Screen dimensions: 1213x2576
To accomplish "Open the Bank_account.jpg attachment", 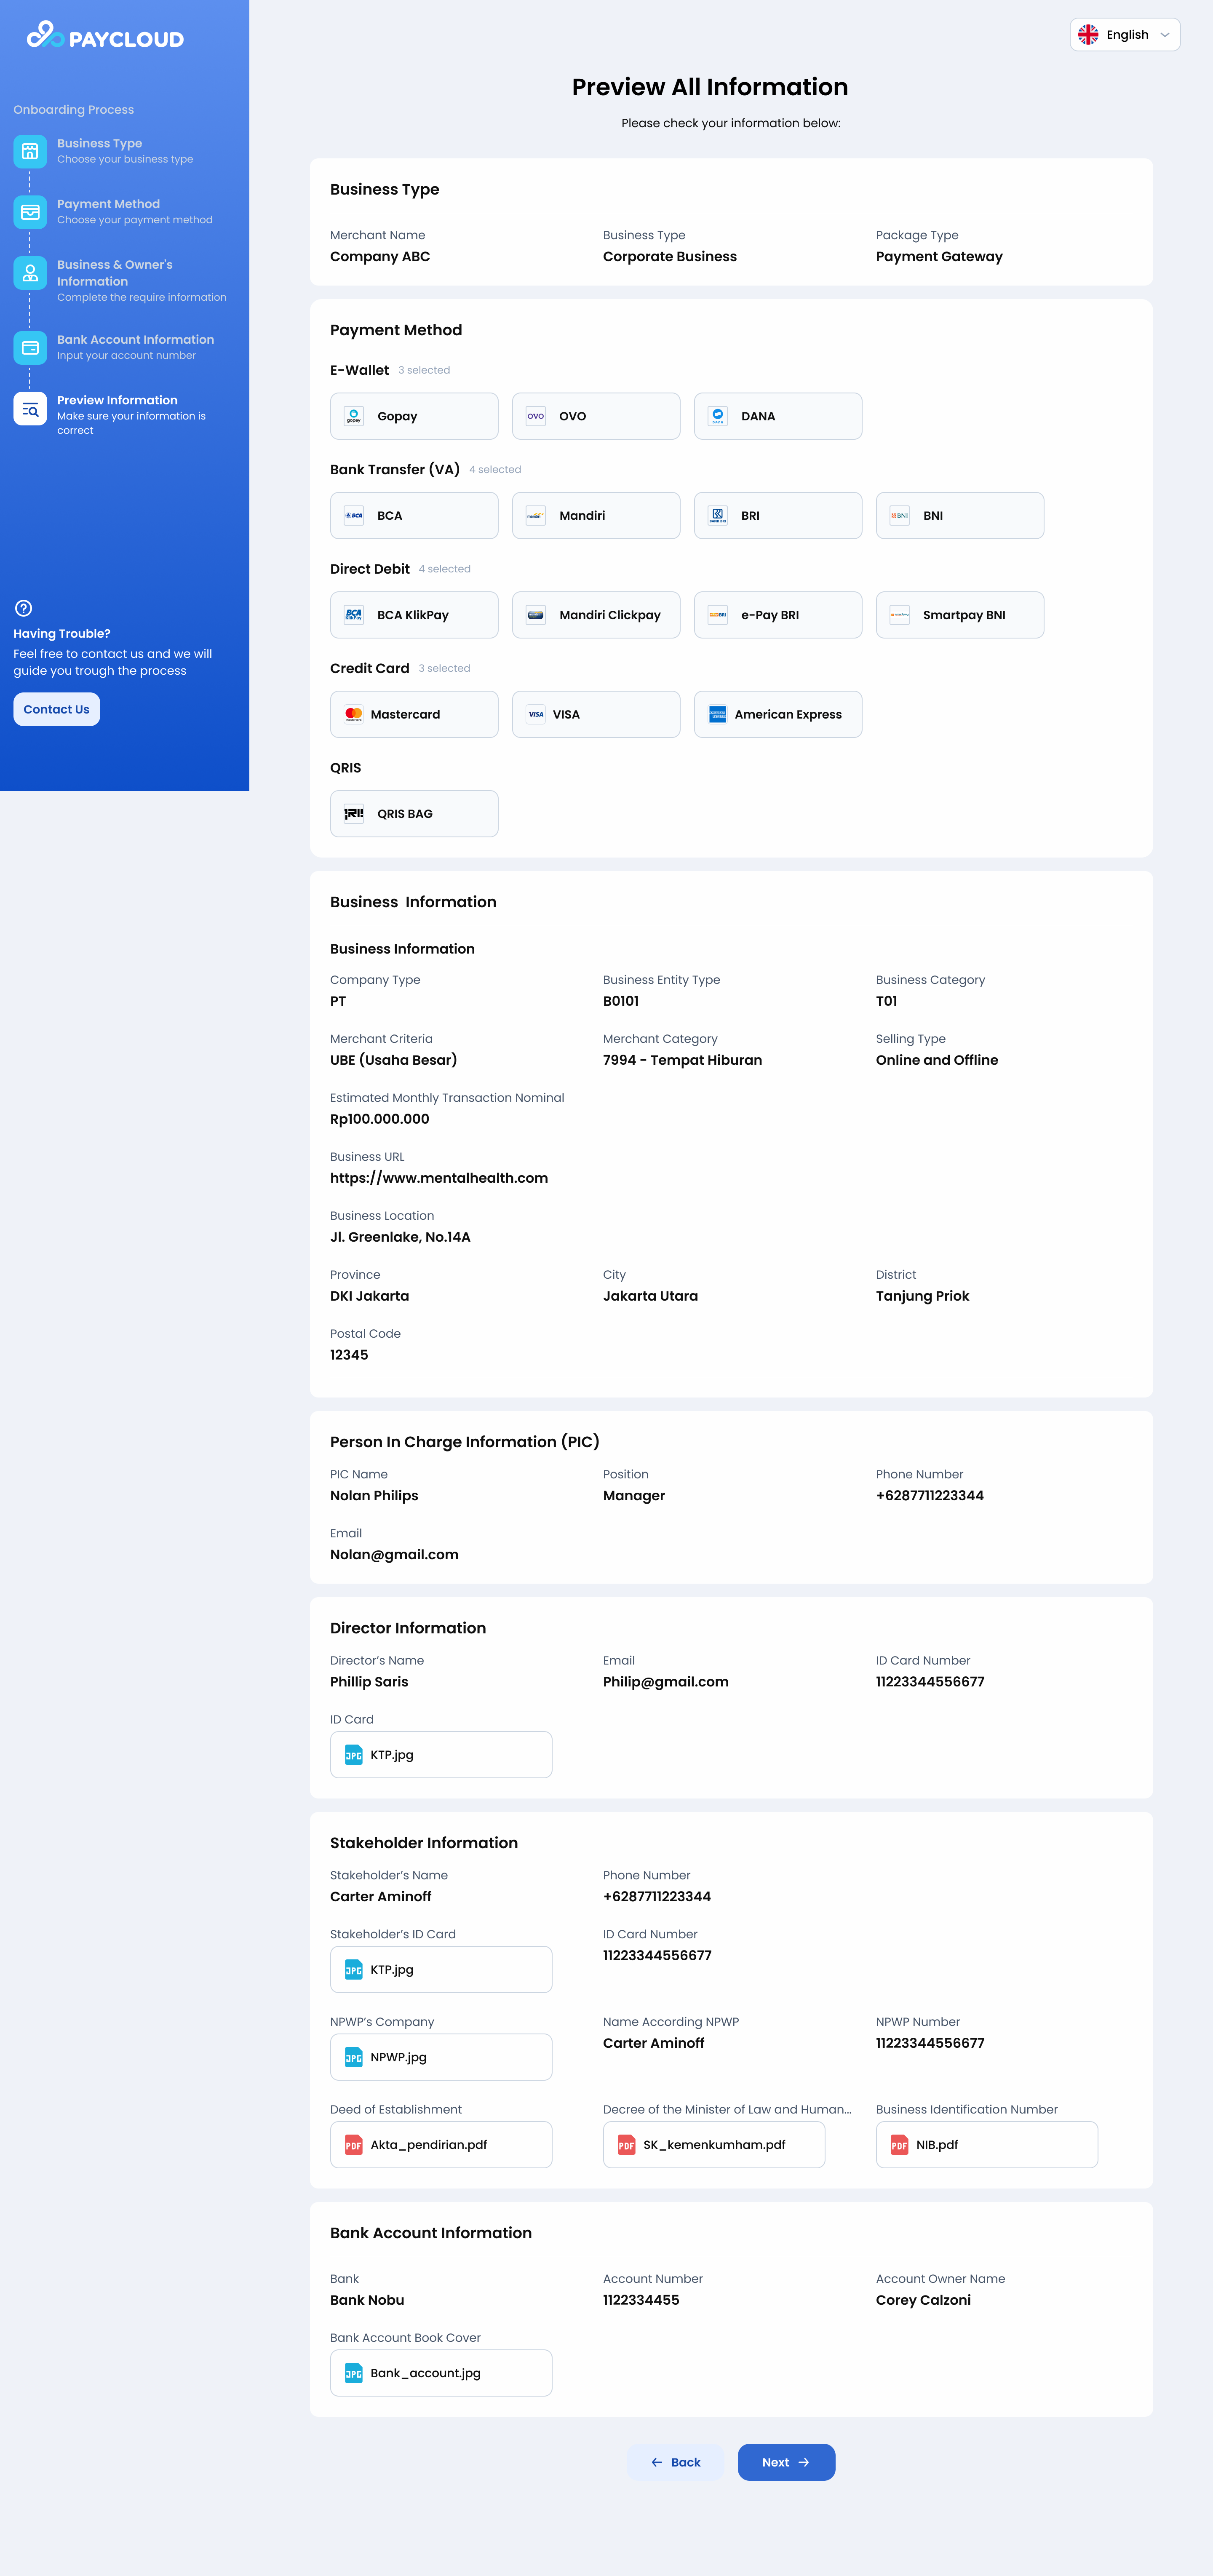I will pos(440,2372).
